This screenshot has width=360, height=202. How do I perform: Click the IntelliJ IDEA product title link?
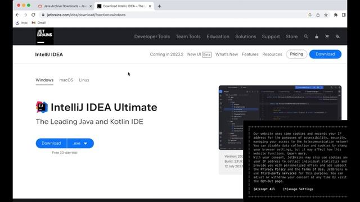49,54
